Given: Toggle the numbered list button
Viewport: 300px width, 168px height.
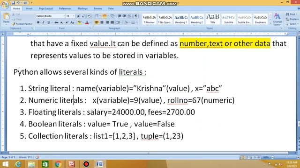Looking at the screenshot, I should 104,16.
